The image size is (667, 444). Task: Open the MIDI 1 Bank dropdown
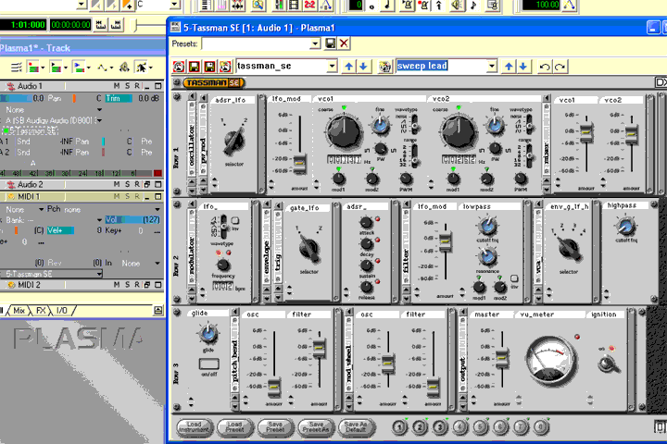click(x=99, y=220)
